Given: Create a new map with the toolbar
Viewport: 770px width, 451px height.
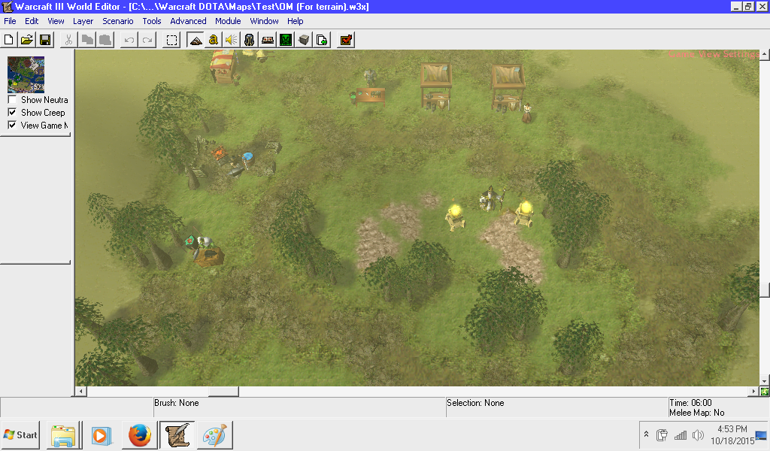Looking at the screenshot, I should 9,40.
